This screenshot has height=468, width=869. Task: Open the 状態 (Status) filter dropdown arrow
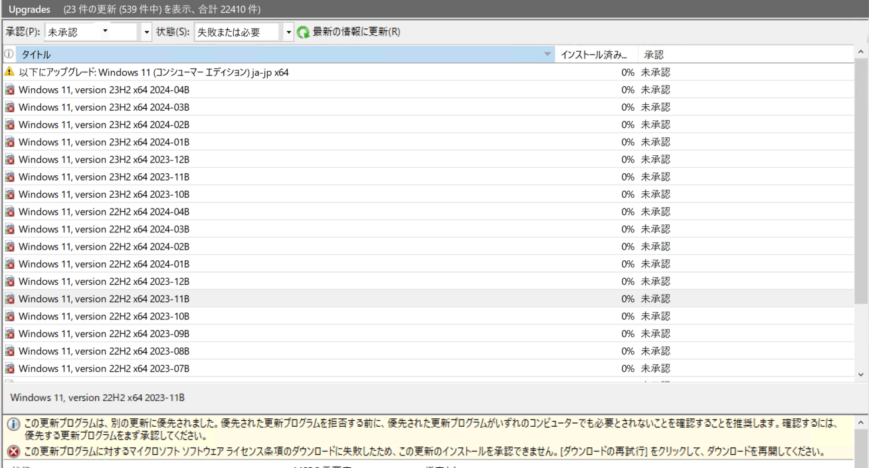(x=288, y=32)
